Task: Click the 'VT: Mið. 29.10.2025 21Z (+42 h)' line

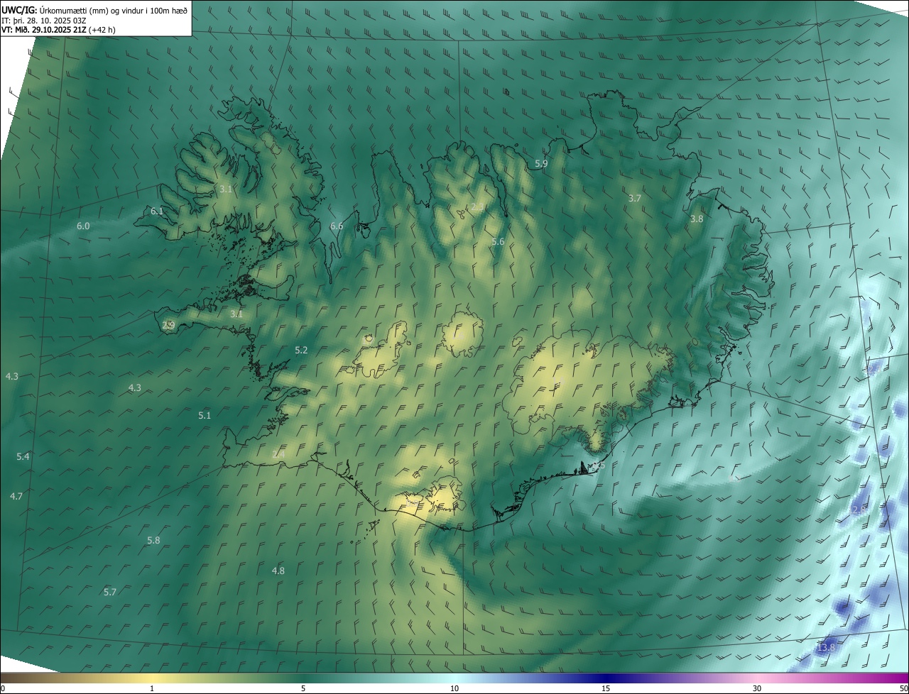Action: [x=58, y=30]
